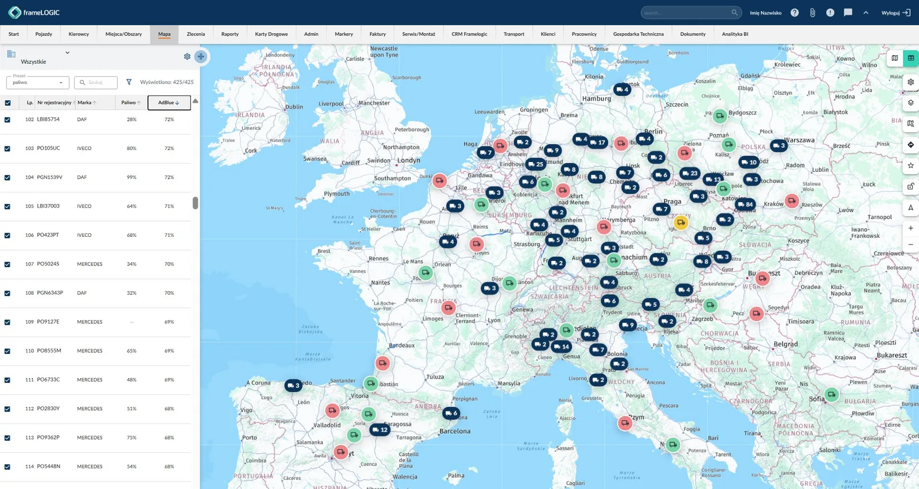This screenshot has height=489, width=919.
Task: Click the star favorites icon on map
Action: coord(911,165)
